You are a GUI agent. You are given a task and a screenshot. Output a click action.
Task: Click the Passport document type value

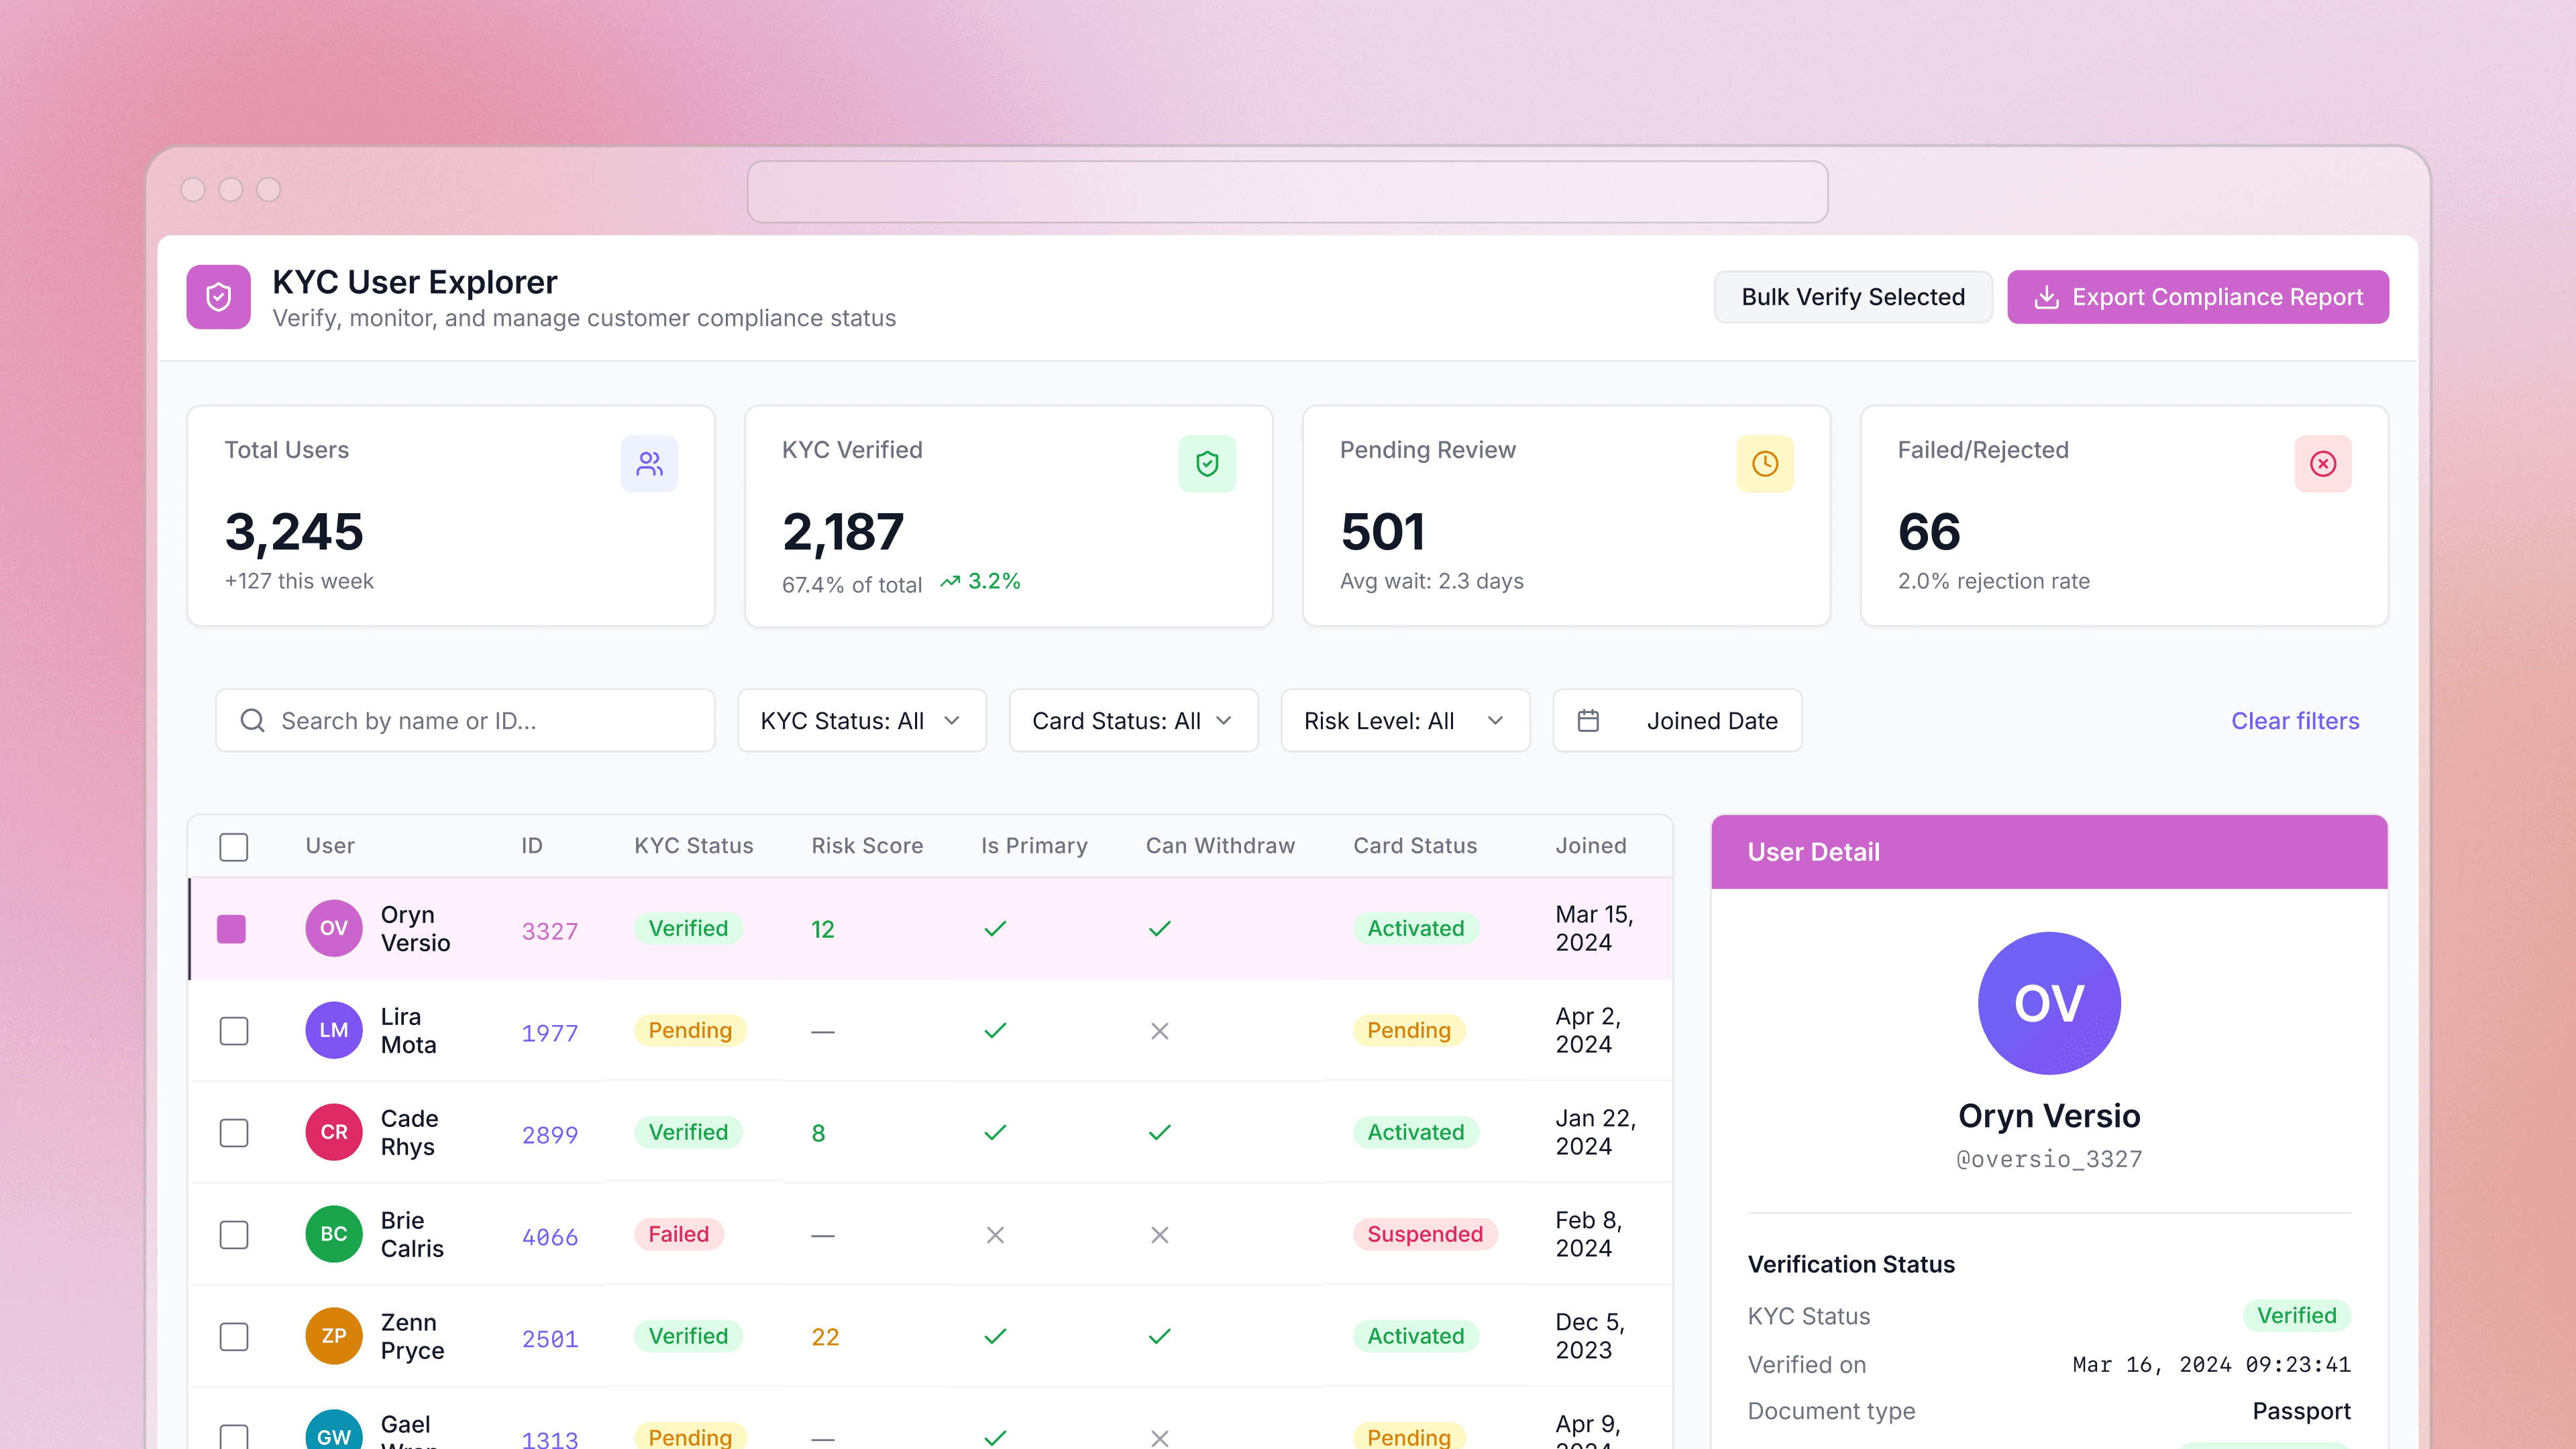coord(2301,1411)
